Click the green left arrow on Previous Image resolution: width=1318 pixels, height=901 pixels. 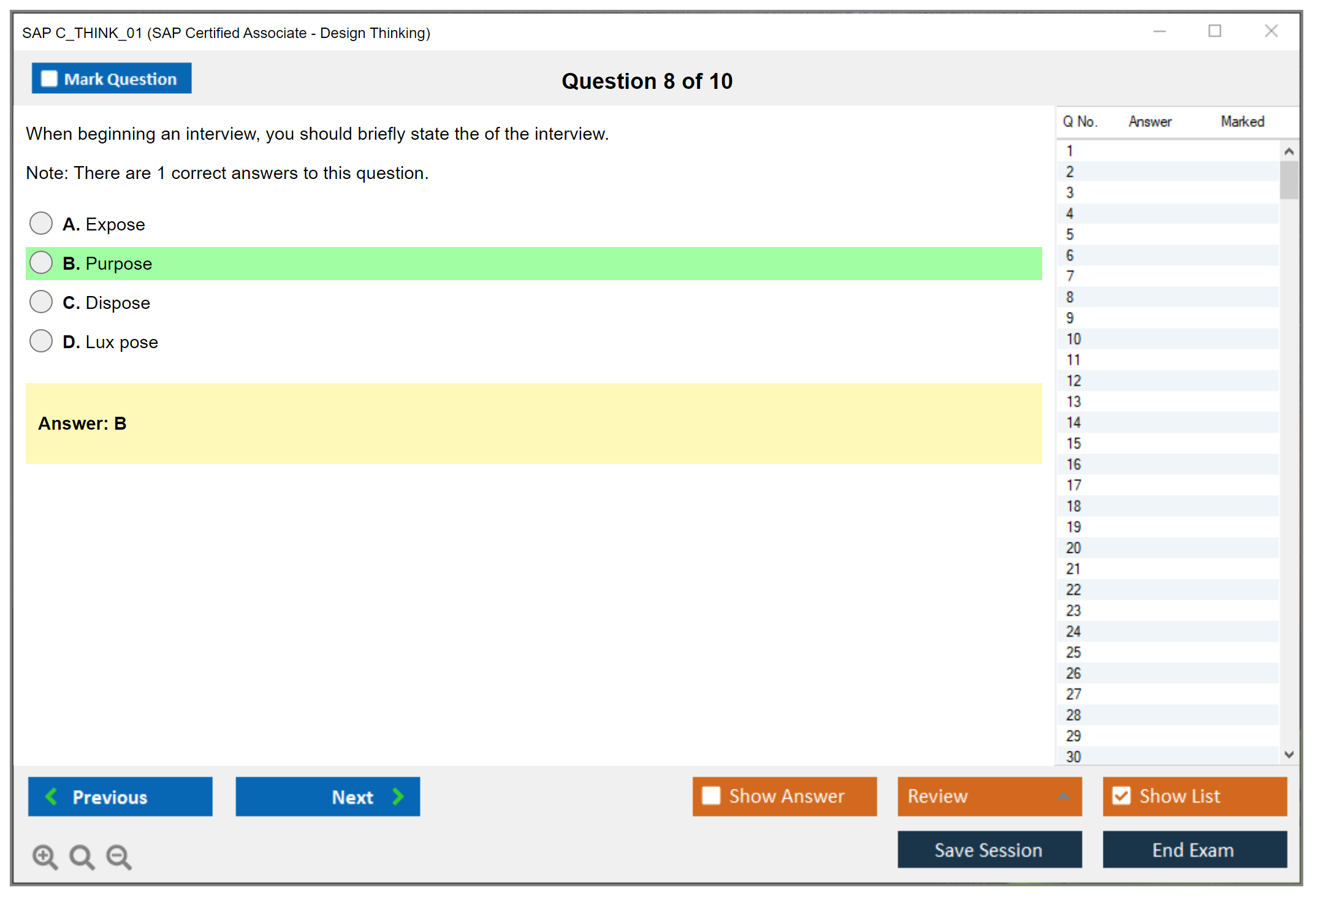pyautogui.click(x=51, y=796)
